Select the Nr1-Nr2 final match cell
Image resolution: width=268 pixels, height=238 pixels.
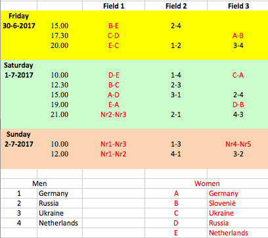[x=114, y=154]
